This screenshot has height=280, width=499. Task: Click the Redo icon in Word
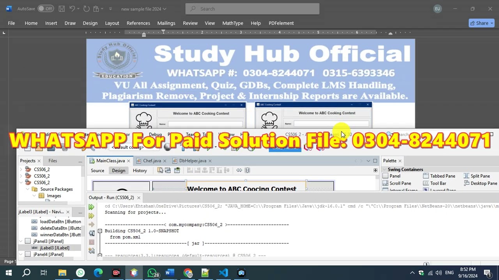coord(87,9)
